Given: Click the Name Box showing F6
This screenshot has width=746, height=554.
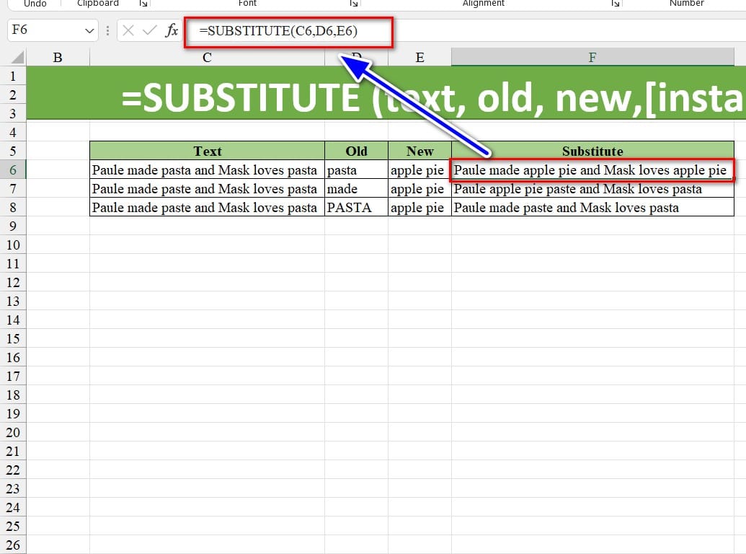Looking at the screenshot, I should tap(43, 31).
